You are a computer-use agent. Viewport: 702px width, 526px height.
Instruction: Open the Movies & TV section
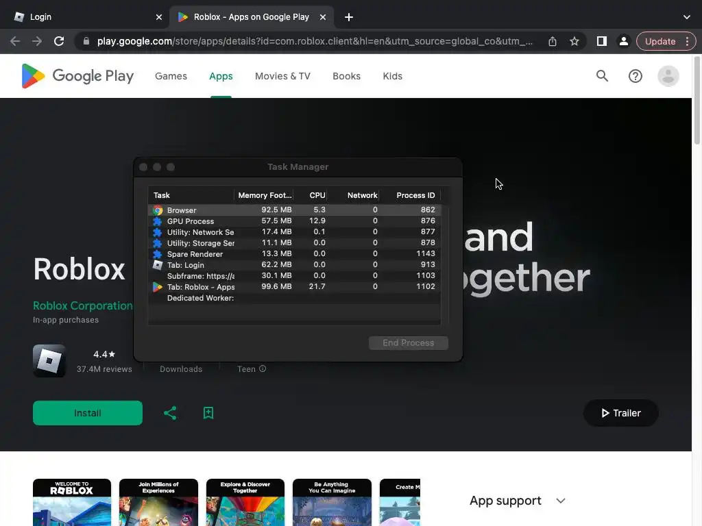[282, 76]
